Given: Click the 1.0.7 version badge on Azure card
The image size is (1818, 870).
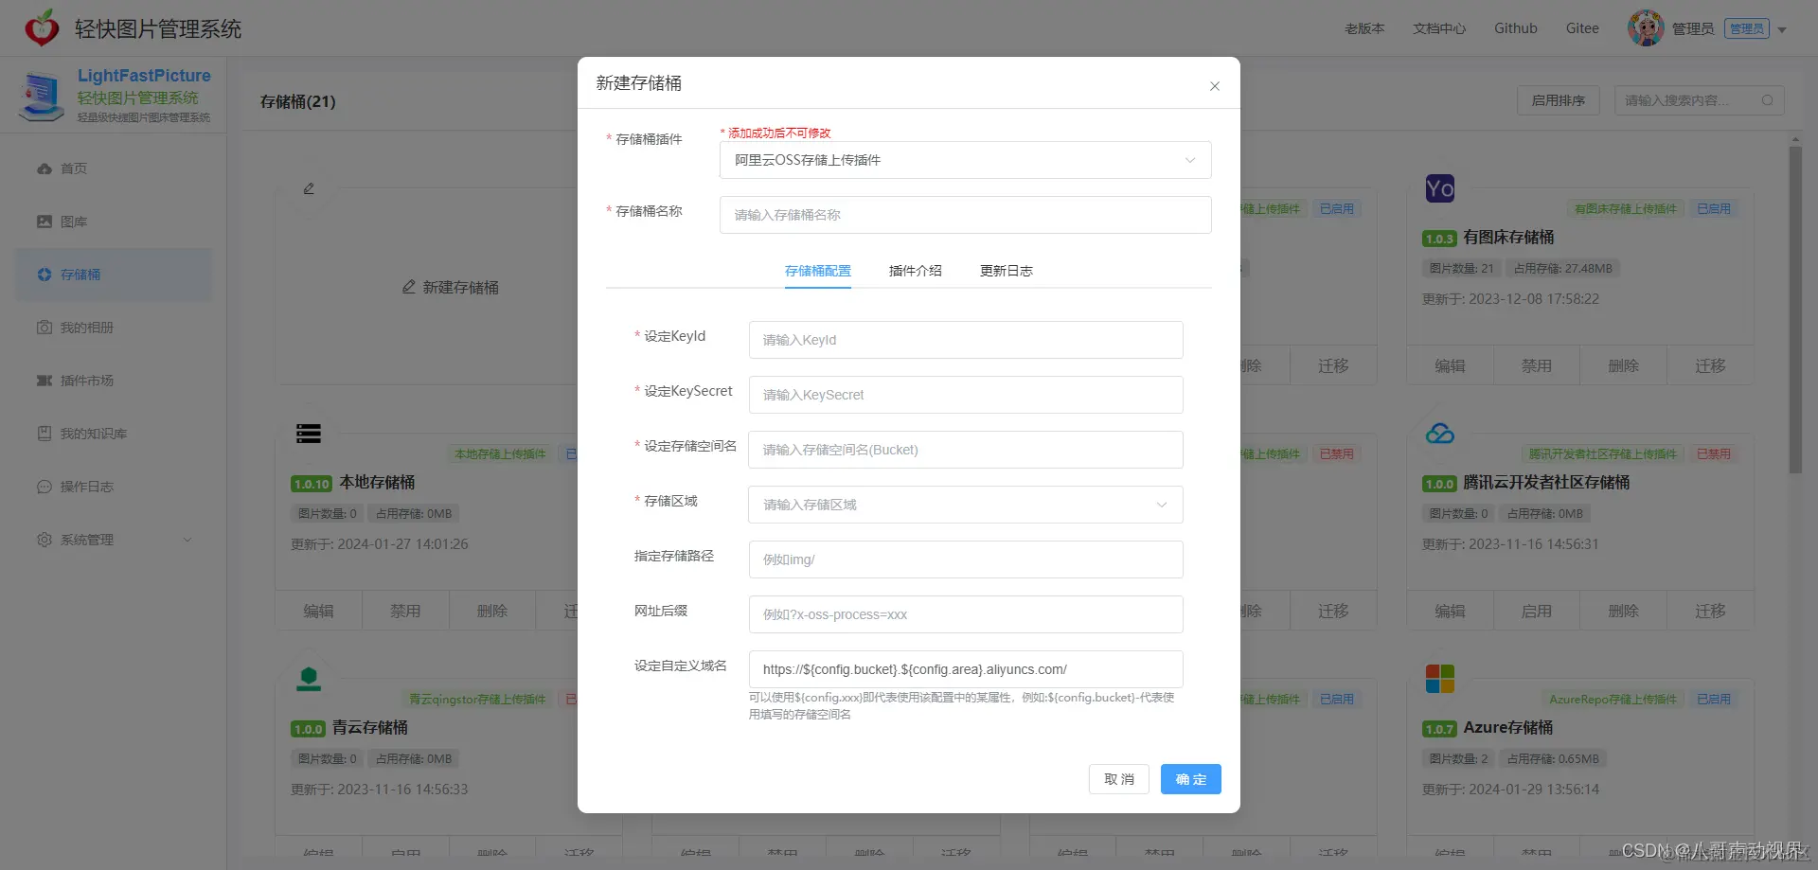Looking at the screenshot, I should 1439,729.
